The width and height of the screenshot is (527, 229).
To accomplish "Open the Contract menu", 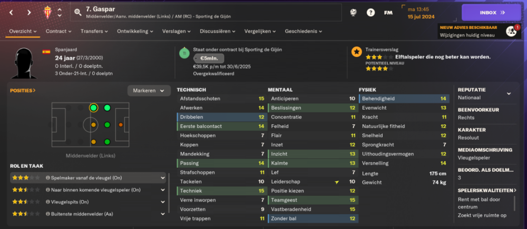I will click(x=58, y=31).
